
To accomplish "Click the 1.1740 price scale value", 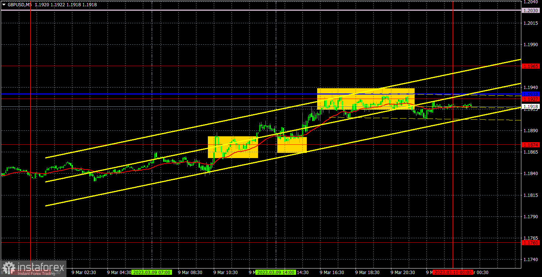I will (531, 260).
